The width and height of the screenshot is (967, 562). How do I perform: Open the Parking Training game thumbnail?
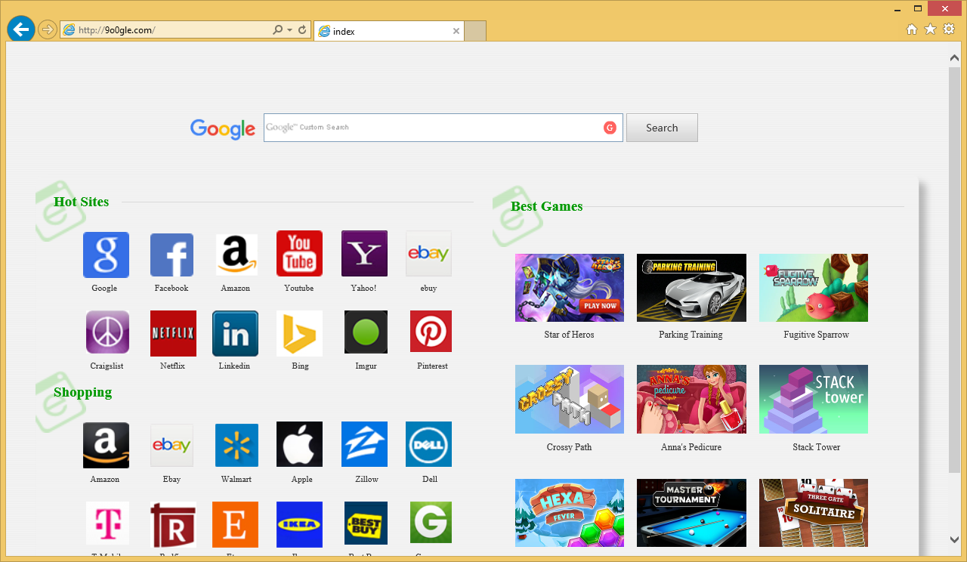(691, 288)
